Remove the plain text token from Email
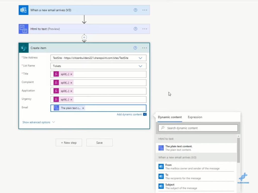 coord(83,108)
